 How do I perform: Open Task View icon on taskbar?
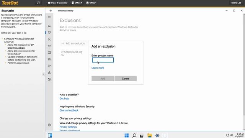point(142,135)
